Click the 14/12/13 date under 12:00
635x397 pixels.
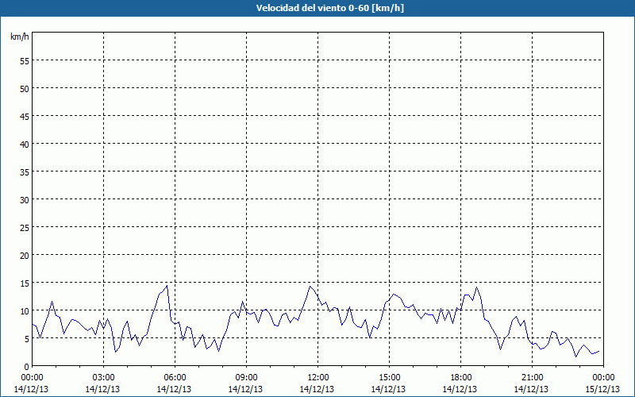[317, 389]
